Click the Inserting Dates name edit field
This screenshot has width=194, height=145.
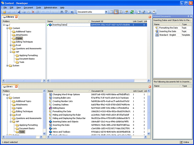click(71, 25)
